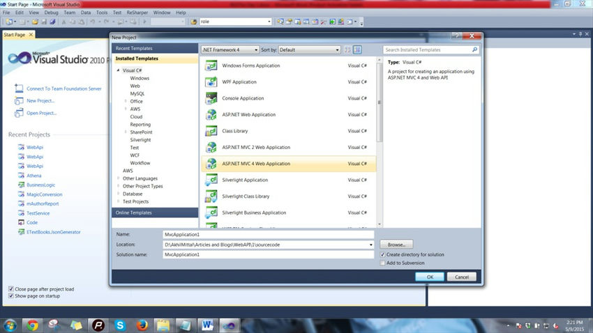Click the Silverlight Business Application template icon
The image size is (593, 333).
(211, 212)
